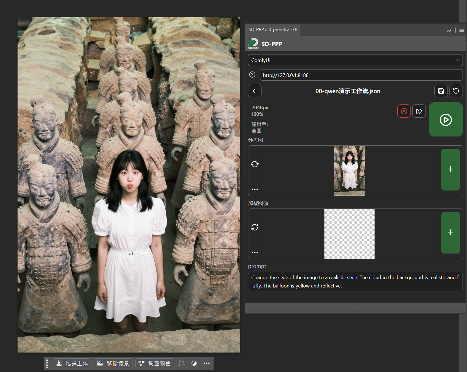Go back with the left arrow button

coord(255,91)
